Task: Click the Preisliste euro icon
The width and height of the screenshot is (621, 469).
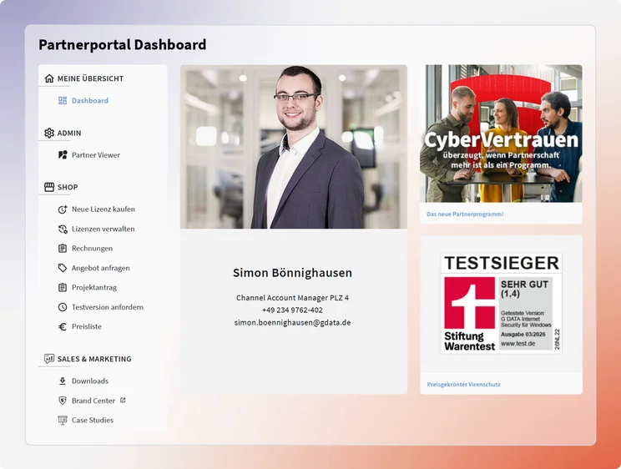Action: (63, 327)
